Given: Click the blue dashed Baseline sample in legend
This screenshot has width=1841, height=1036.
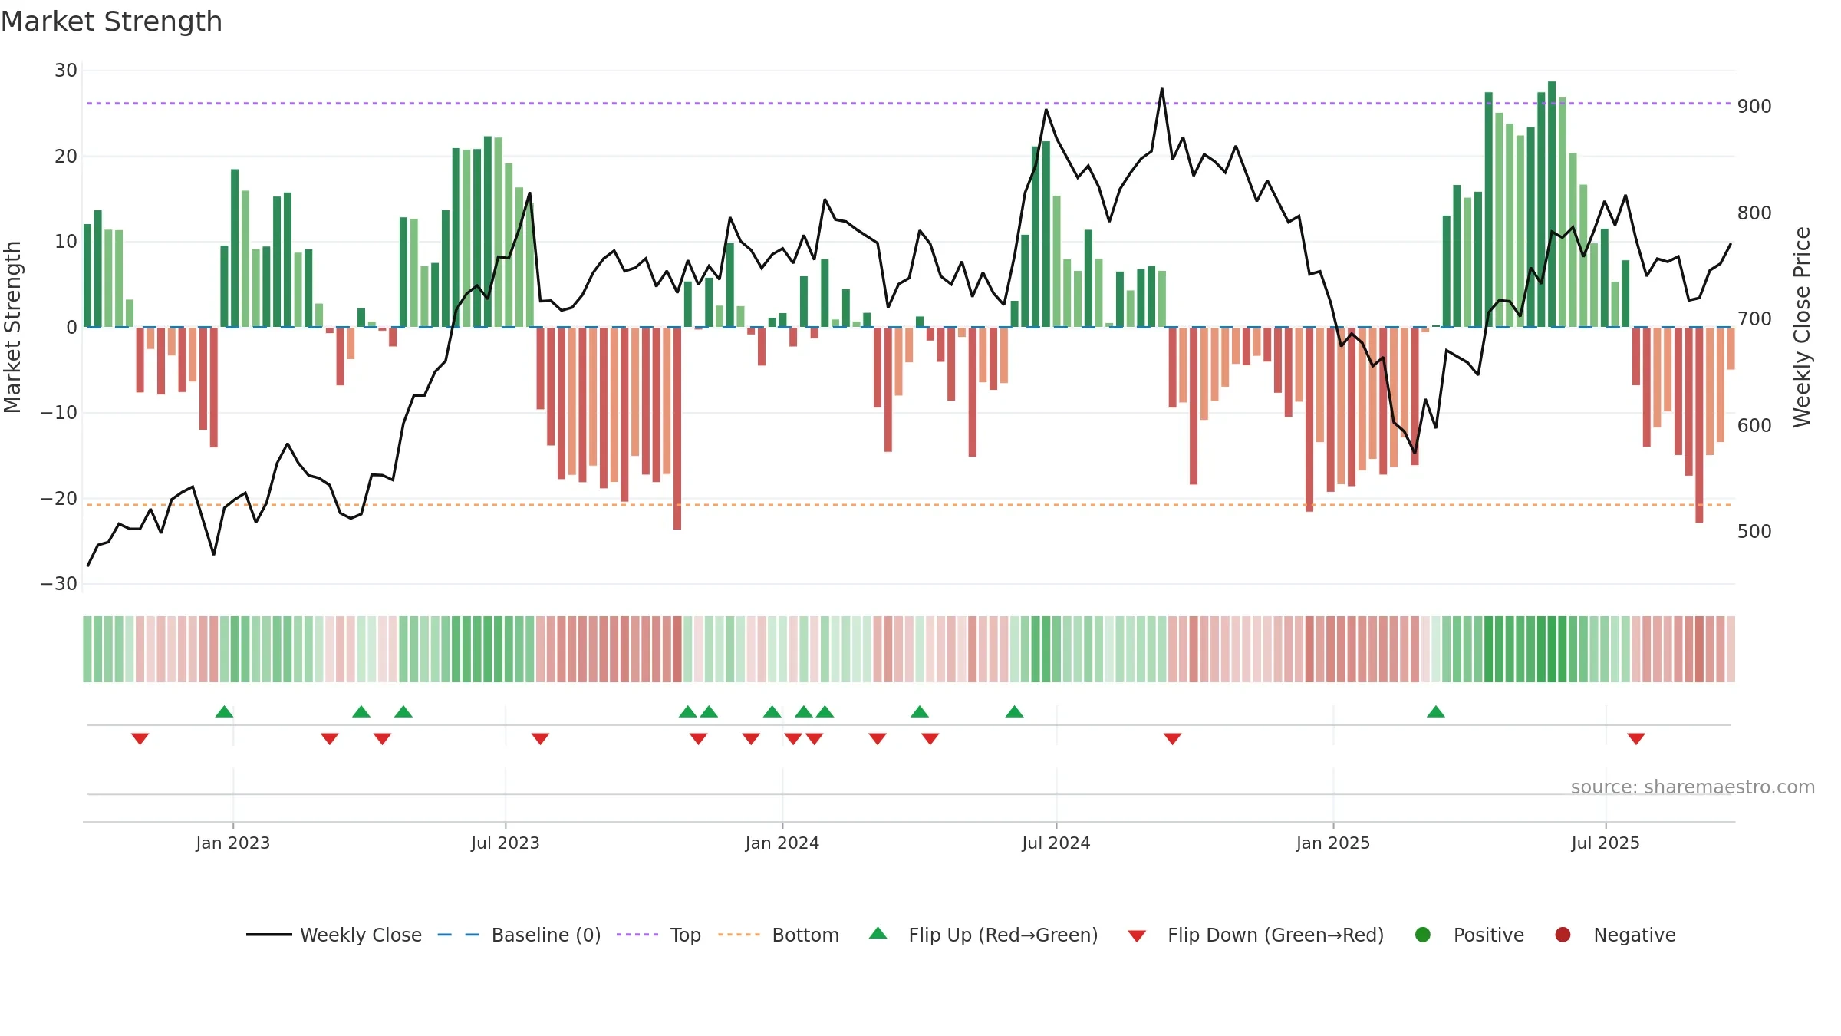Looking at the screenshot, I should tap(459, 935).
